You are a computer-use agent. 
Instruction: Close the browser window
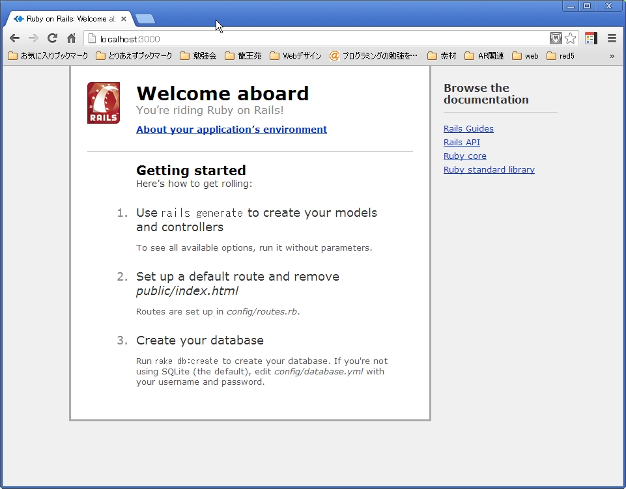click(608, 6)
